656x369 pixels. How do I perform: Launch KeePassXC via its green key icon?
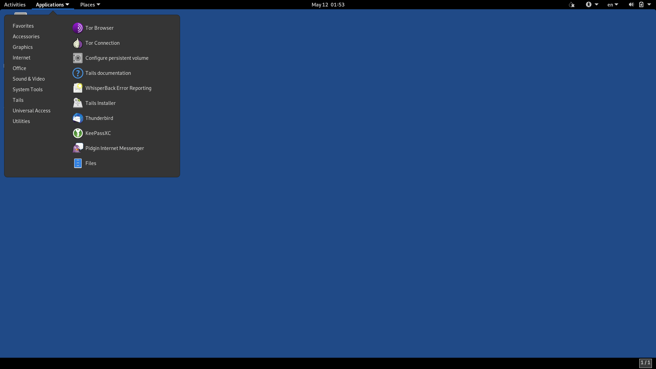point(78,133)
